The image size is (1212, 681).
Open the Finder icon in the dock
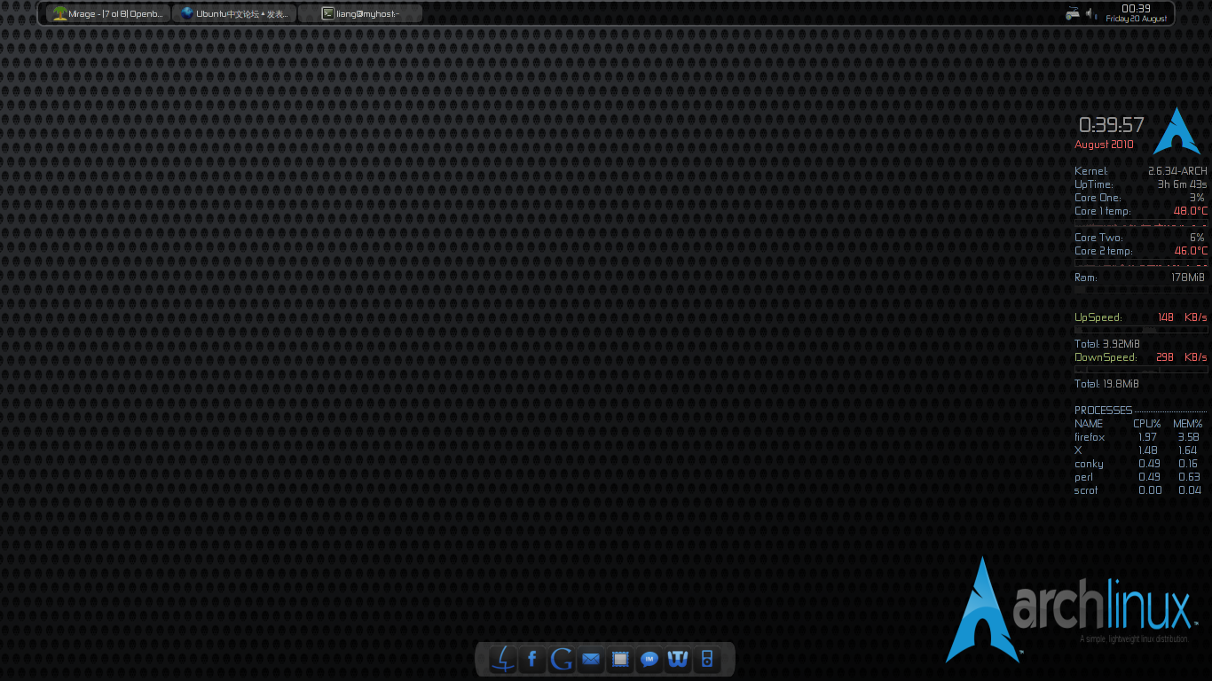pyautogui.click(x=503, y=659)
